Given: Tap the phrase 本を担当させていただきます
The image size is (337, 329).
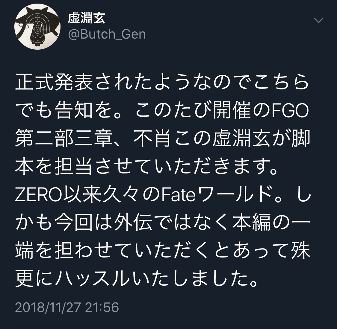Looking at the screenshot, I should pos(142,167).
